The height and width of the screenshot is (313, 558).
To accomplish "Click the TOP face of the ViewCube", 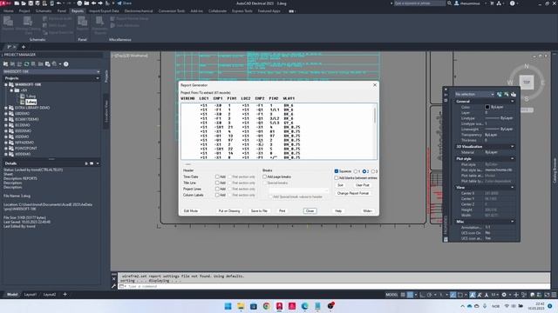I will tap(527, 82).
